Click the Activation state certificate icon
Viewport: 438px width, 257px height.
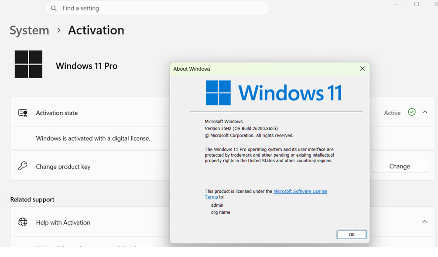(x=23, y=113)
